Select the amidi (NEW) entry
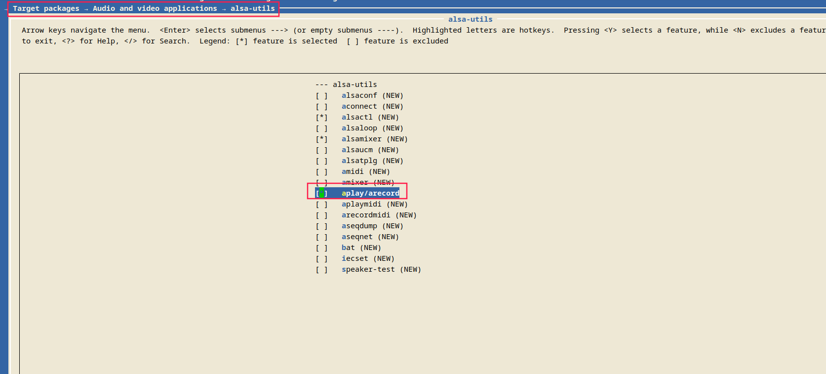 coord(366,171)
